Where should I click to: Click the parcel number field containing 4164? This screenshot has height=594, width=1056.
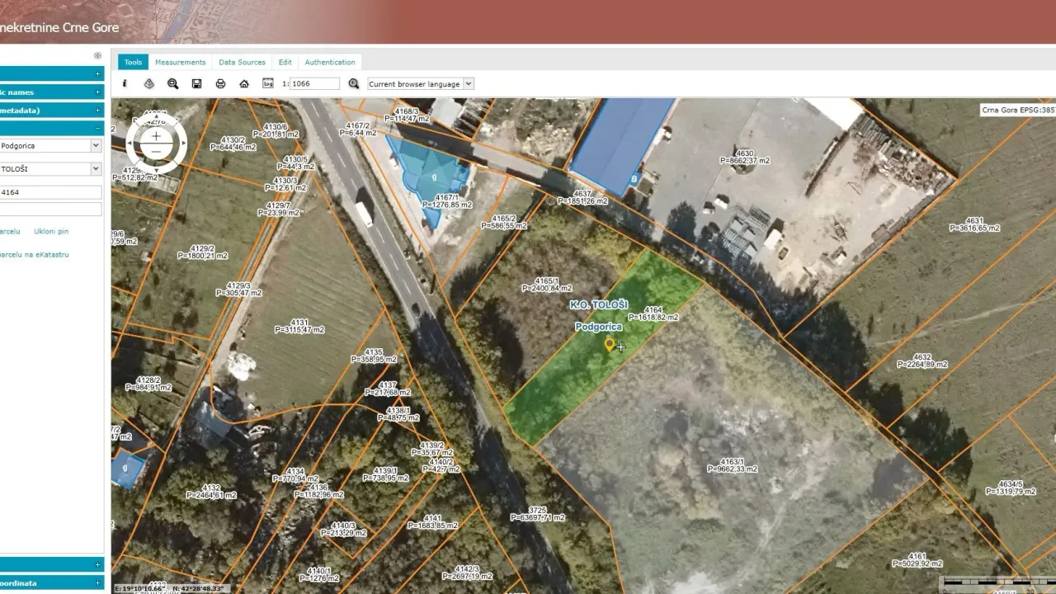pos(50,191)
